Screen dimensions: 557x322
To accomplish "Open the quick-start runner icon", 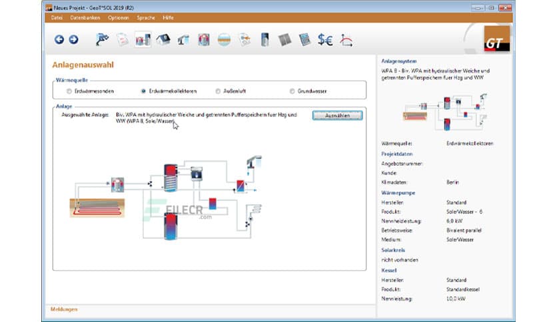I will coord(102,39).
